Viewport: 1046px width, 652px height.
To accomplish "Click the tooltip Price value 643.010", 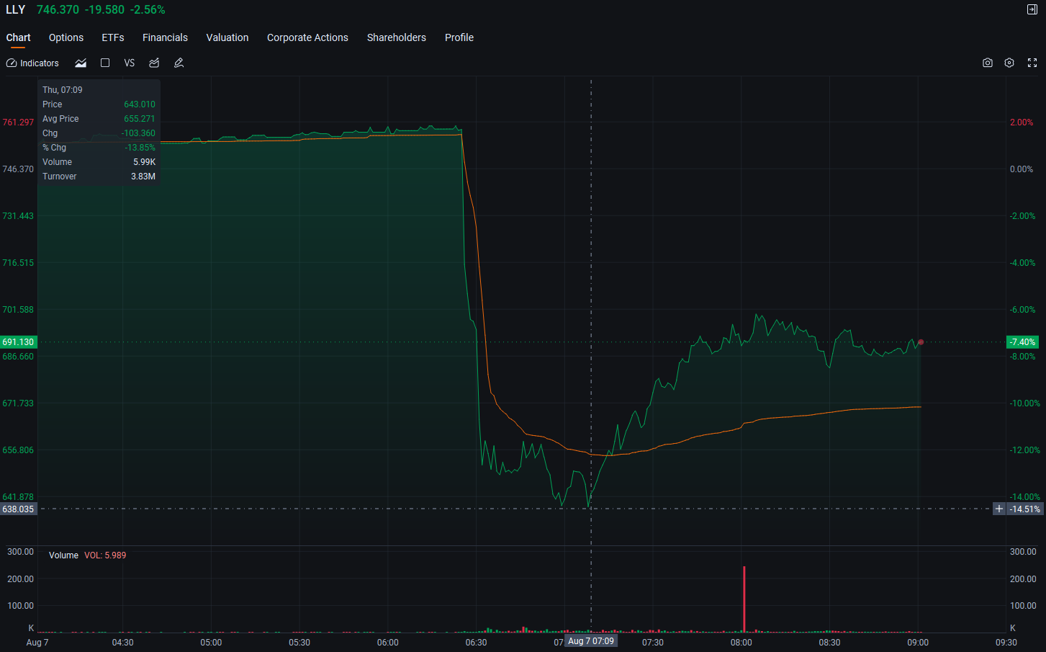I will (140, 104).
